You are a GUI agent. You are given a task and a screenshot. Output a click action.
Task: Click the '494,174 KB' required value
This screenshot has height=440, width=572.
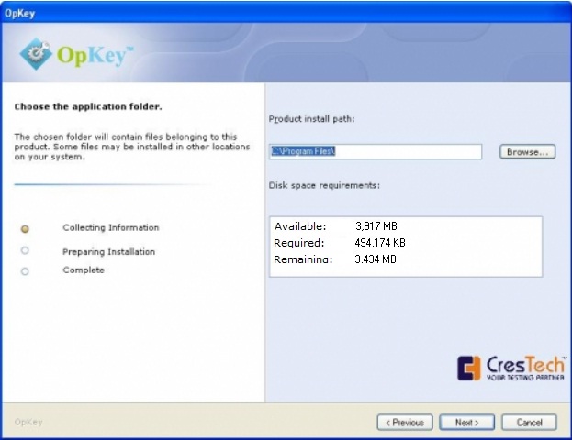tap(380, 243)
